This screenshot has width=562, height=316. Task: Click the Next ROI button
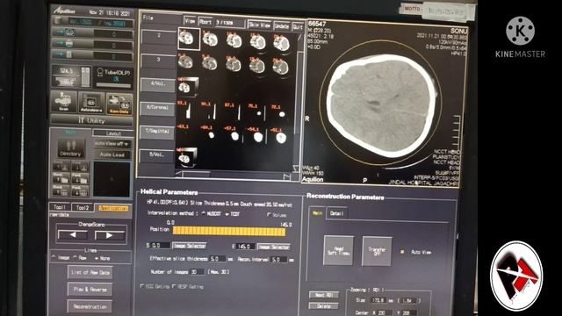pyautogui.click(x=324, y=295)
